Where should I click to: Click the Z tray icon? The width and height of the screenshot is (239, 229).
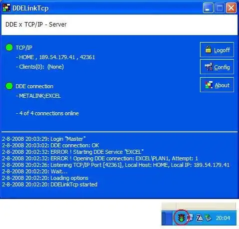click(199, 218)
